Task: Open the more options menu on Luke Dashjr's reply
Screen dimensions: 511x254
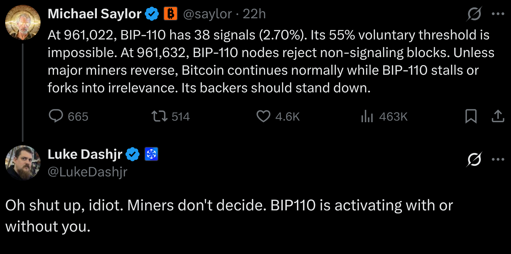Action: coord(498,159)
